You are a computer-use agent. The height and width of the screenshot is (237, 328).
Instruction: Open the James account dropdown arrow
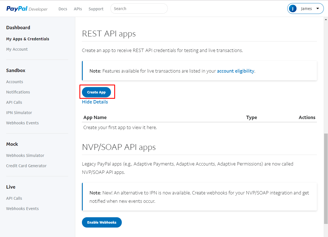pyautogui.click(x=318, y=9)
